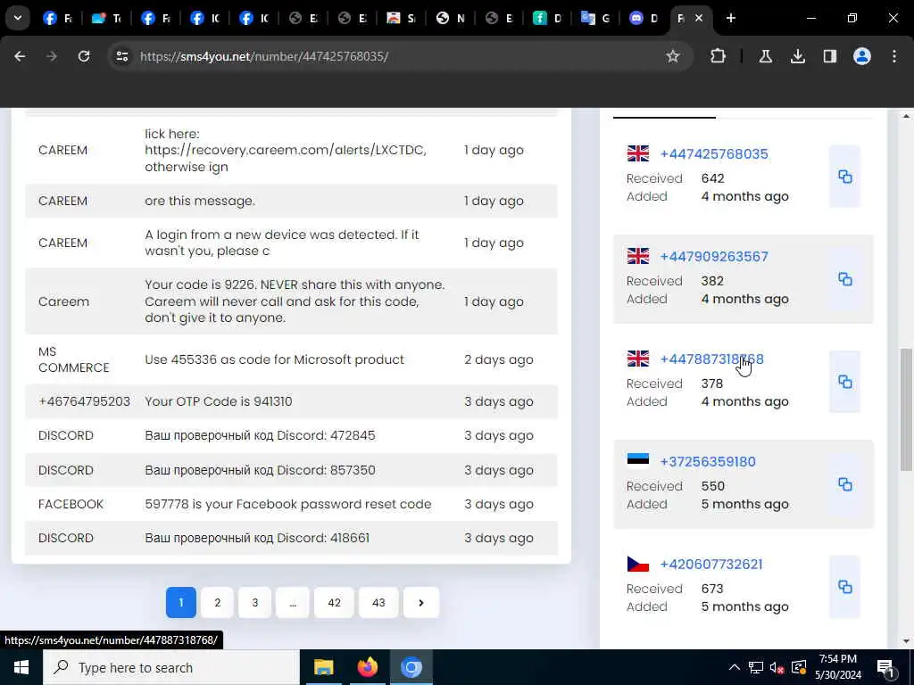Open the browser downloads panel
914x685 pixels.
pyautogui.click(x=797, y=56)
